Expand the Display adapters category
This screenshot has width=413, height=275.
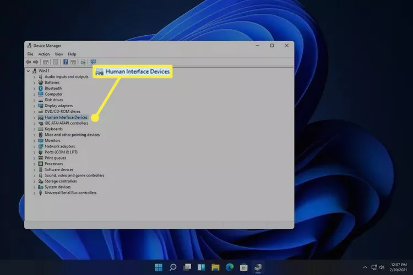point(34,106)
